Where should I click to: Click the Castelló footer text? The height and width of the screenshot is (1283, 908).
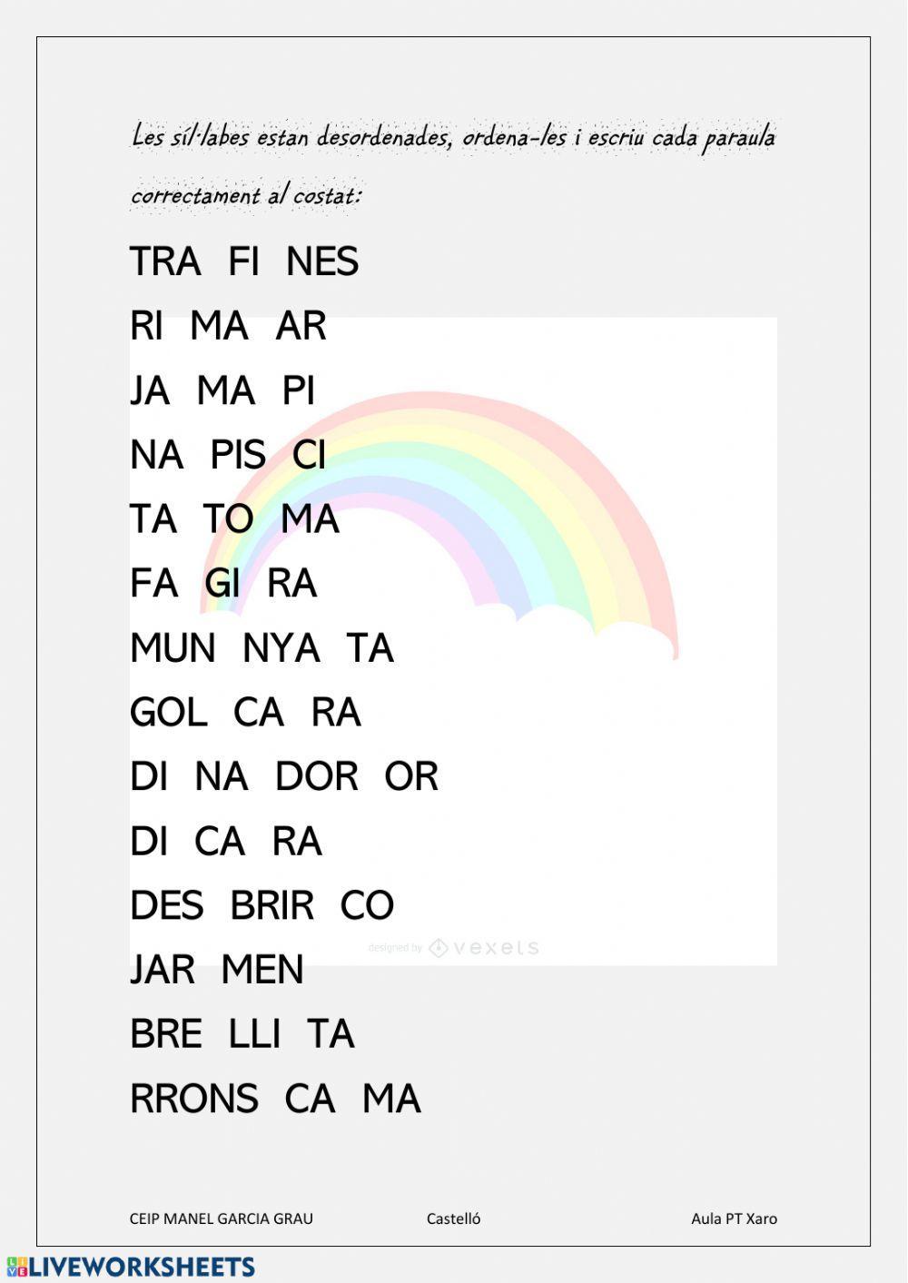(x=453, y=1219)
